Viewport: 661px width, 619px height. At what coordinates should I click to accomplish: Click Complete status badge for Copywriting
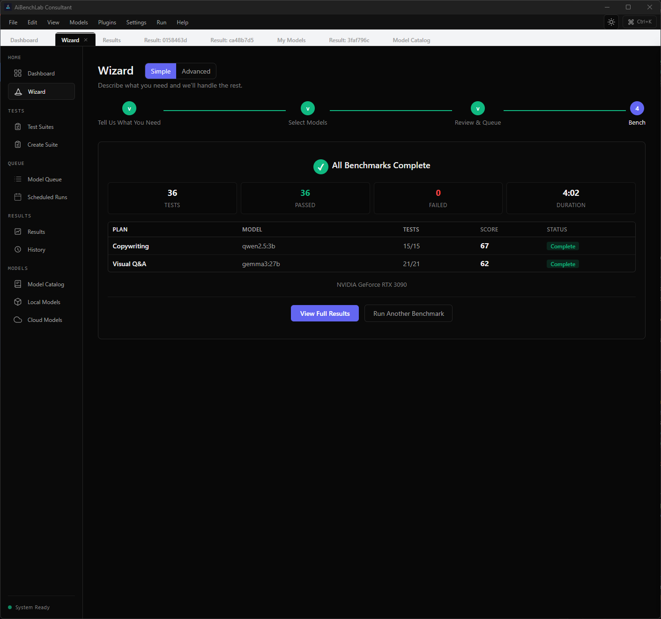click(563, 246)
